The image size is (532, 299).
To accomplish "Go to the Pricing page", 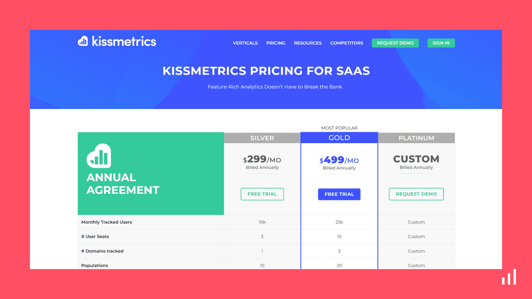I will 276,43.
